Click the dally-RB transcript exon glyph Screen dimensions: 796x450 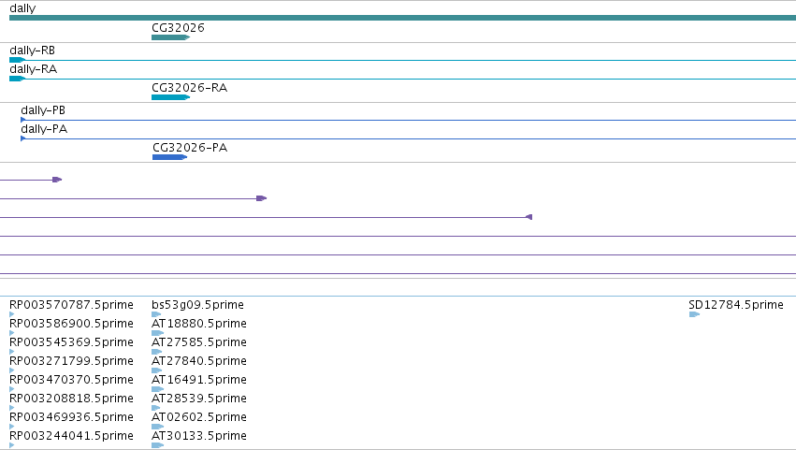(x=17, y=60)
